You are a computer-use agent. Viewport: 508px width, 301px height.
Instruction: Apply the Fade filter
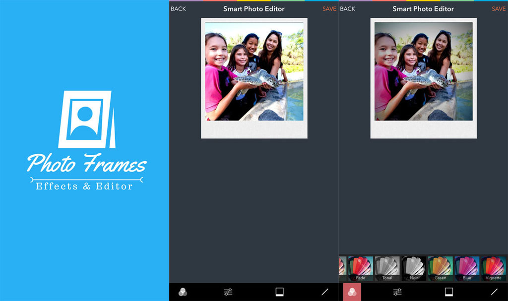(360, 268)
